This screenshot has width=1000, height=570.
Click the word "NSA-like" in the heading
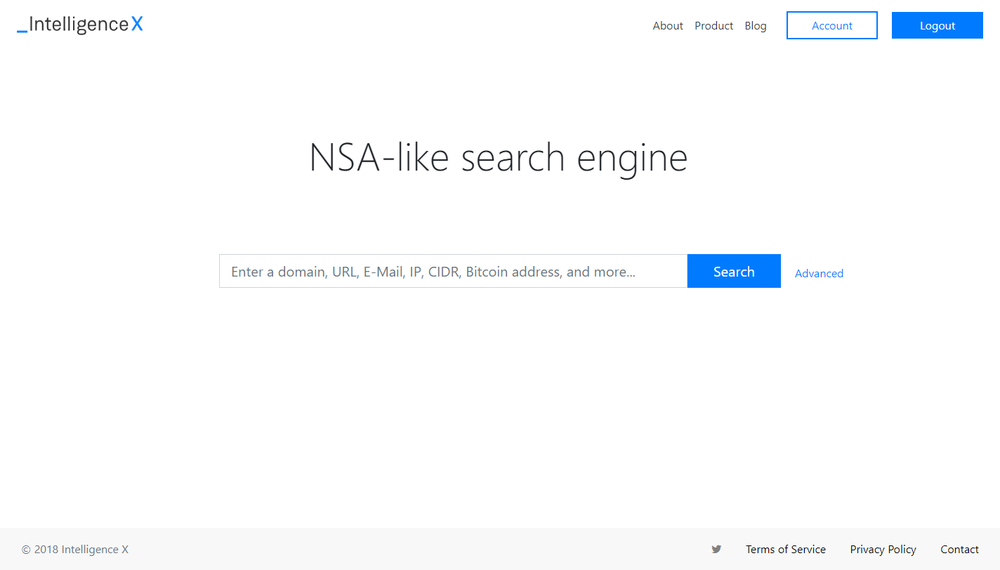coord(379,157)
